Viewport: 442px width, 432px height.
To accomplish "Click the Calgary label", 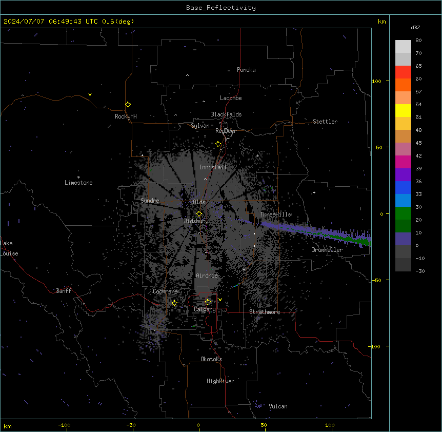I will (205, 309).
